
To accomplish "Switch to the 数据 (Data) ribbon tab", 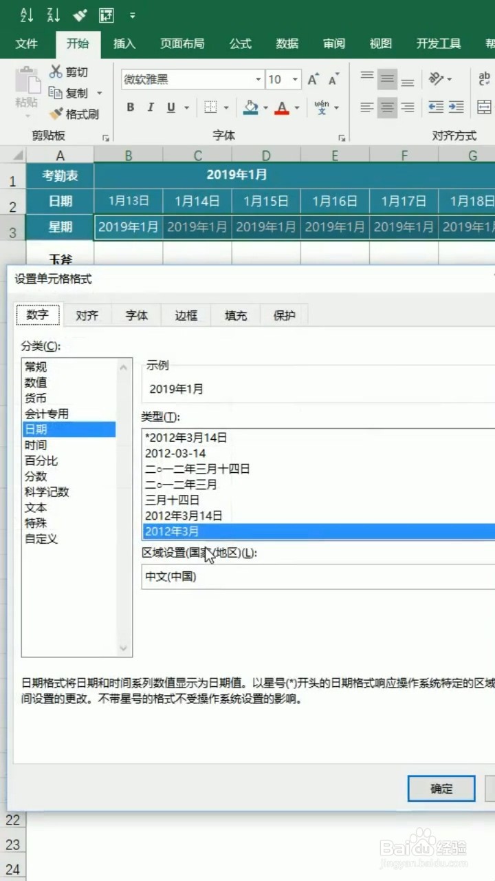I will 287,43.
